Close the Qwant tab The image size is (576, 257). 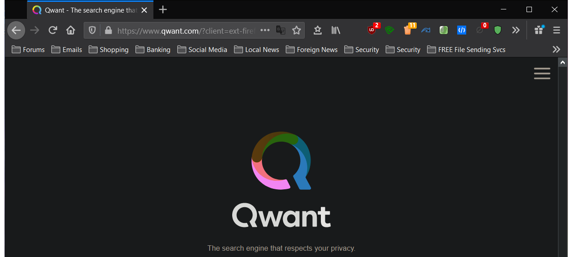tap(144, 10)
